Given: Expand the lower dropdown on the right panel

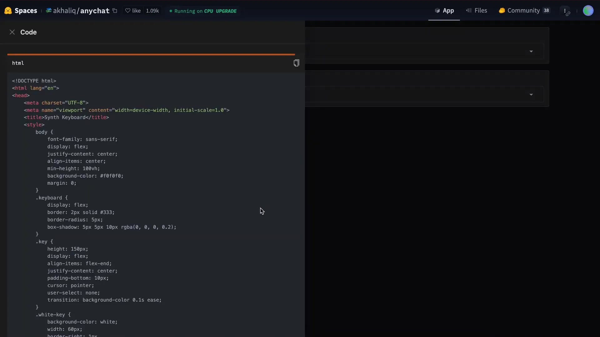Looking at the screenshot, I should click(x=531, y=94).
